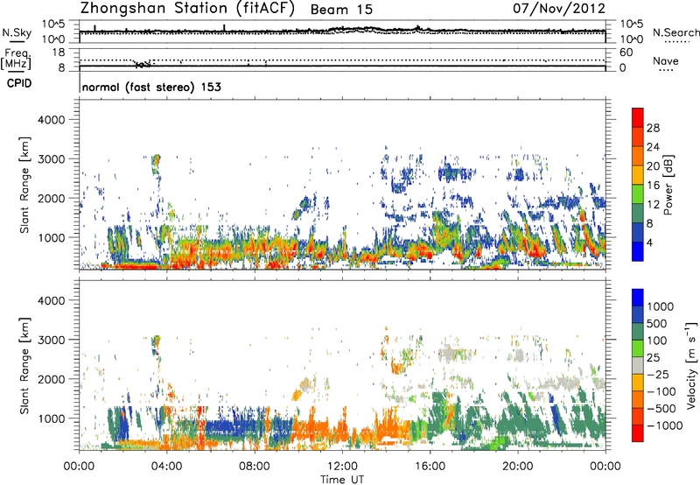Click the "20:00" time tick label
The height and width of the screenshot is (485, 700).
[x=518, y=467]
